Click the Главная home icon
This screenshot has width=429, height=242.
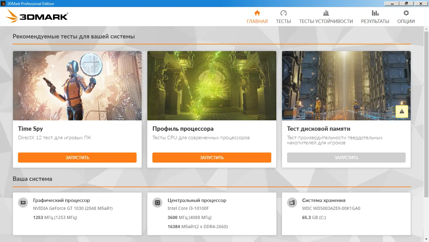click(x=257, y=13)
